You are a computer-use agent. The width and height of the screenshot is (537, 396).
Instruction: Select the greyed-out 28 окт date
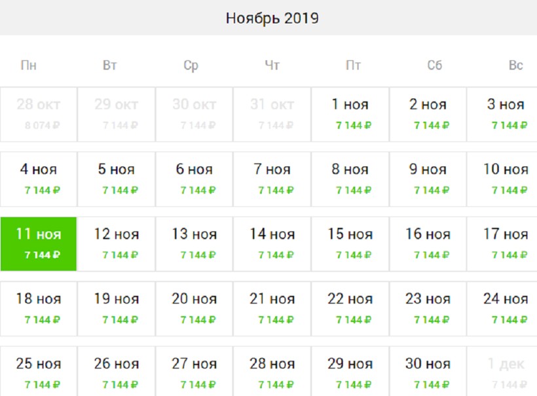39,114
